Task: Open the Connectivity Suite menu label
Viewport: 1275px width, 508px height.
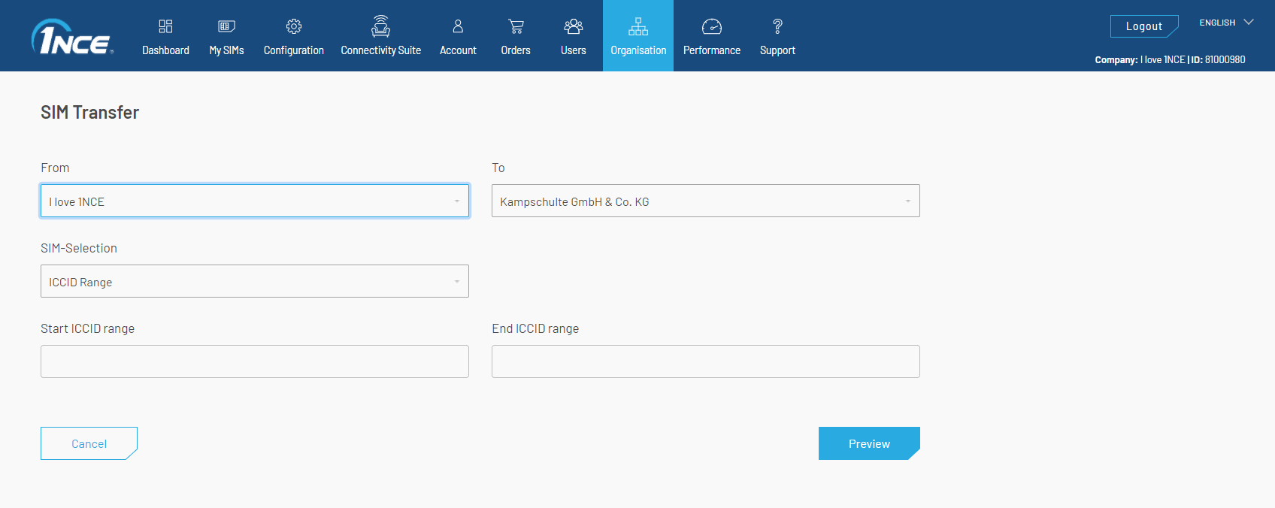Action: (x=381, y=50)
